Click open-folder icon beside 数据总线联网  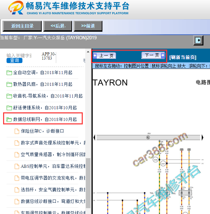(9, 120)
